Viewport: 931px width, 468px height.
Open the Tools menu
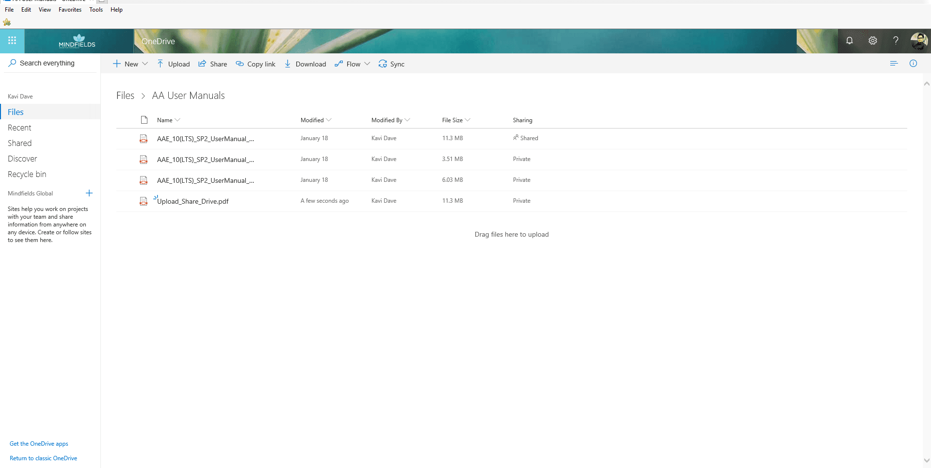[x=96, y=10]
